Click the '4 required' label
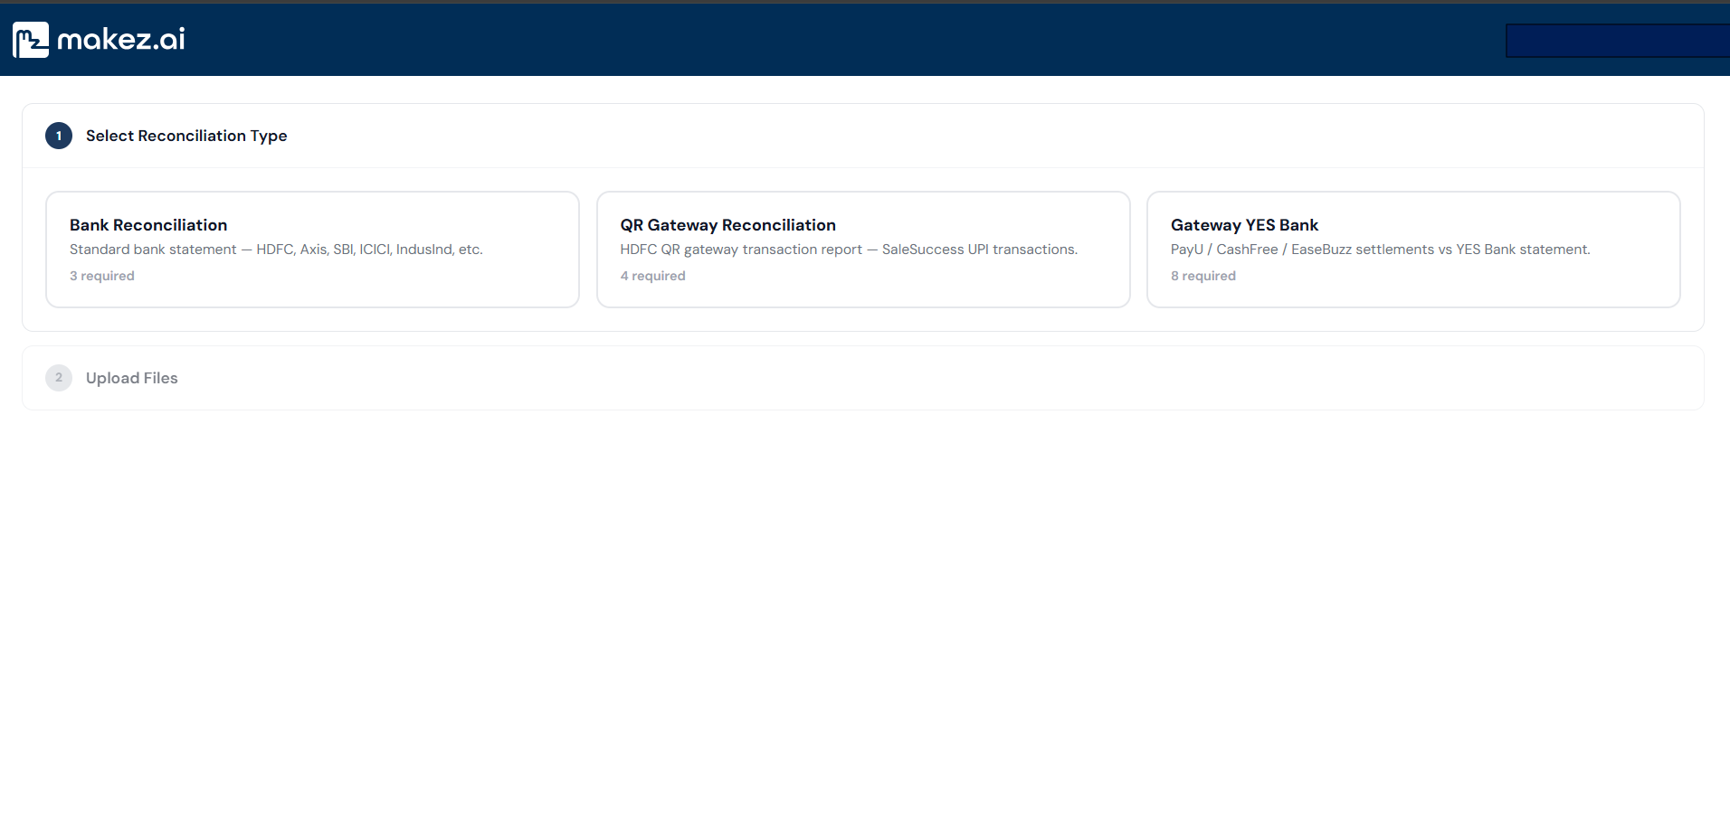Image resolution: width=1730 pixels, height=820 pixels. (652, 276)
